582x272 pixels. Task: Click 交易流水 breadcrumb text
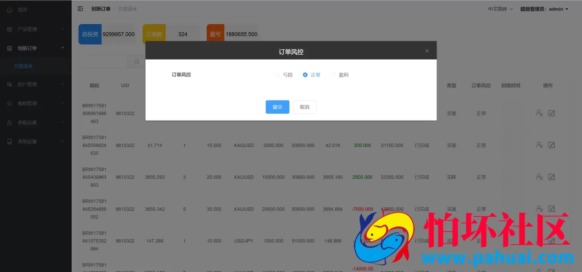127,9
